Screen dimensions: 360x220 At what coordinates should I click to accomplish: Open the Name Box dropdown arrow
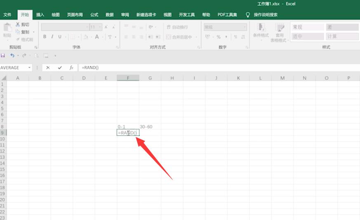point(29,67)
